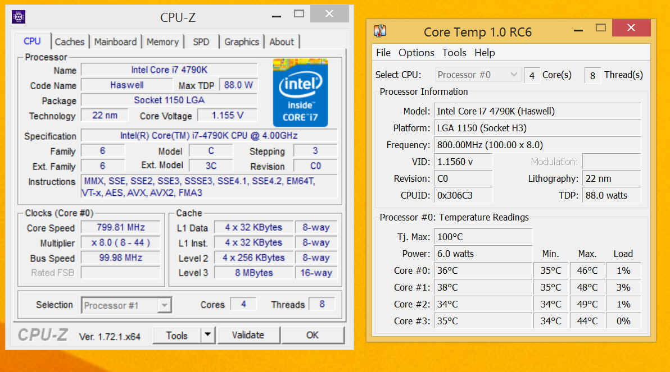
Task: Click the Validate button
Action: click(x=248, y=335)
